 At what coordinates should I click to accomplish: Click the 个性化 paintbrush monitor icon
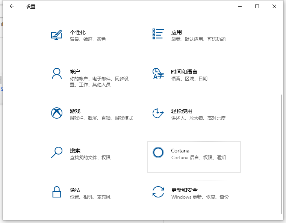[56, 35]
